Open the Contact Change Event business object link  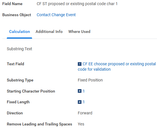click(56, 15)
